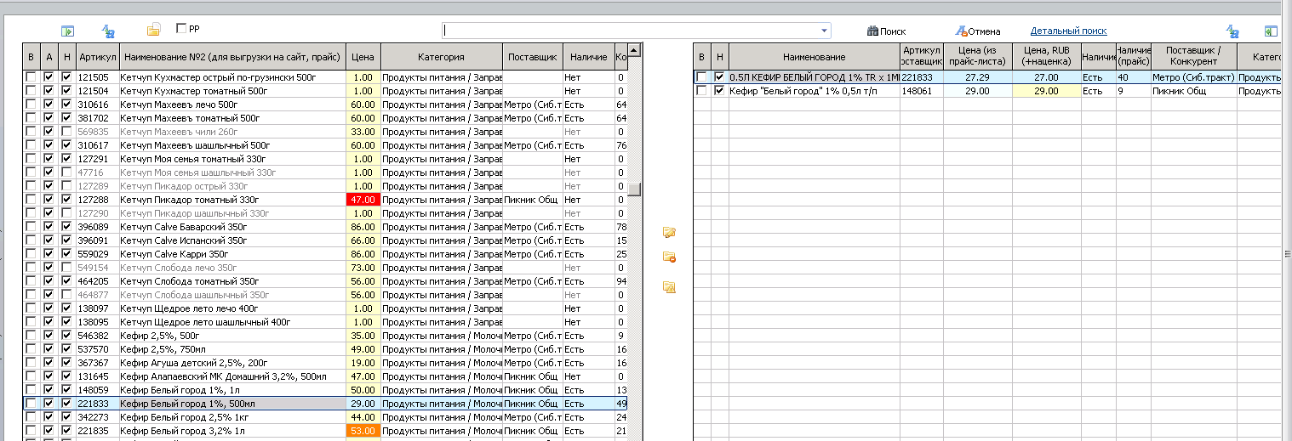This screenshot has height=441, width=1292.
Task: Sort left table by Цена column header
Action: (x=363, y=57)
